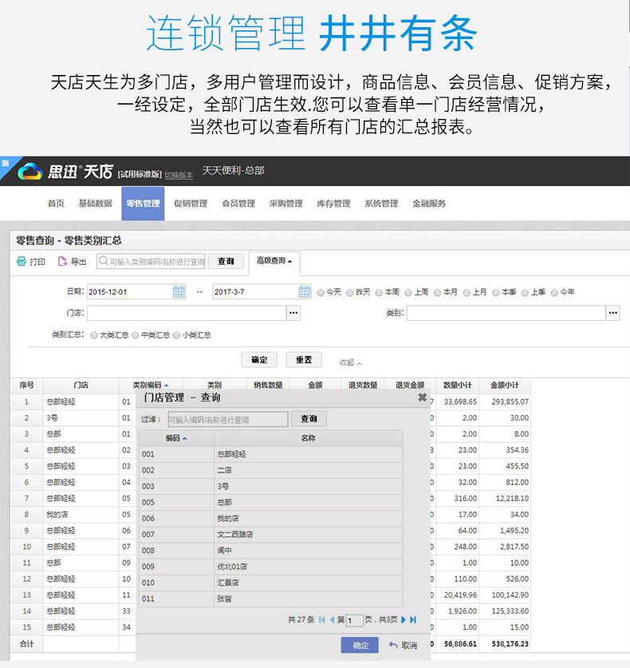Click the 打印 printer icon
This screenshot has height=668, width=630.
pyautogui.click(x=22, y=262)
